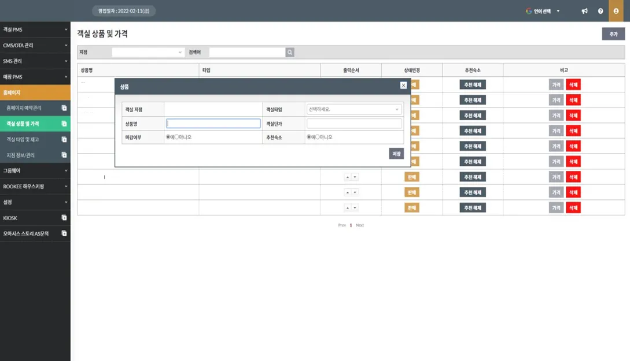Focus the 검색어 search input
The height and width of the screenshot is (361, 630).
[x=247, y=52]
